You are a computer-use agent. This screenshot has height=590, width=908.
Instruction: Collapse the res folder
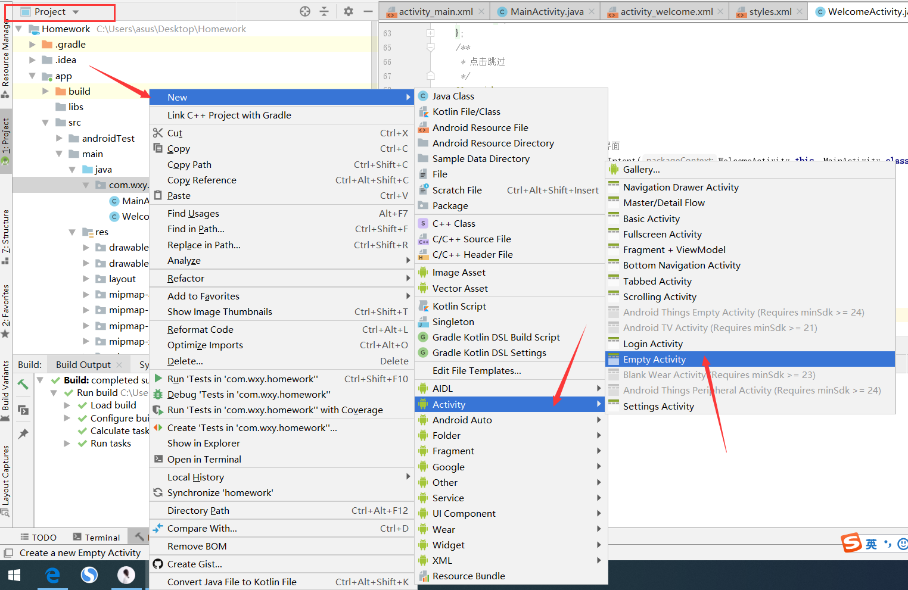tap(72, 232)
